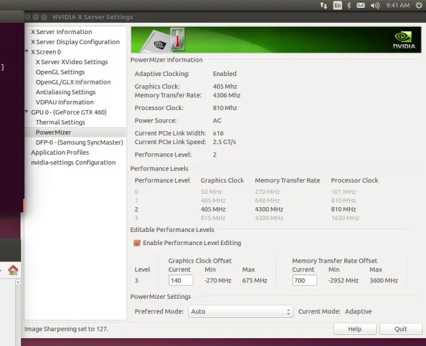
Task: Click the Performance Level column header
Action: (162, 180)
